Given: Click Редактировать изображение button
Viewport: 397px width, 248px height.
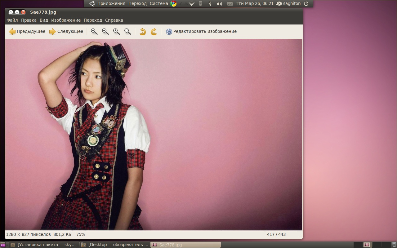Looking at the screenshot, I should 201,31.
